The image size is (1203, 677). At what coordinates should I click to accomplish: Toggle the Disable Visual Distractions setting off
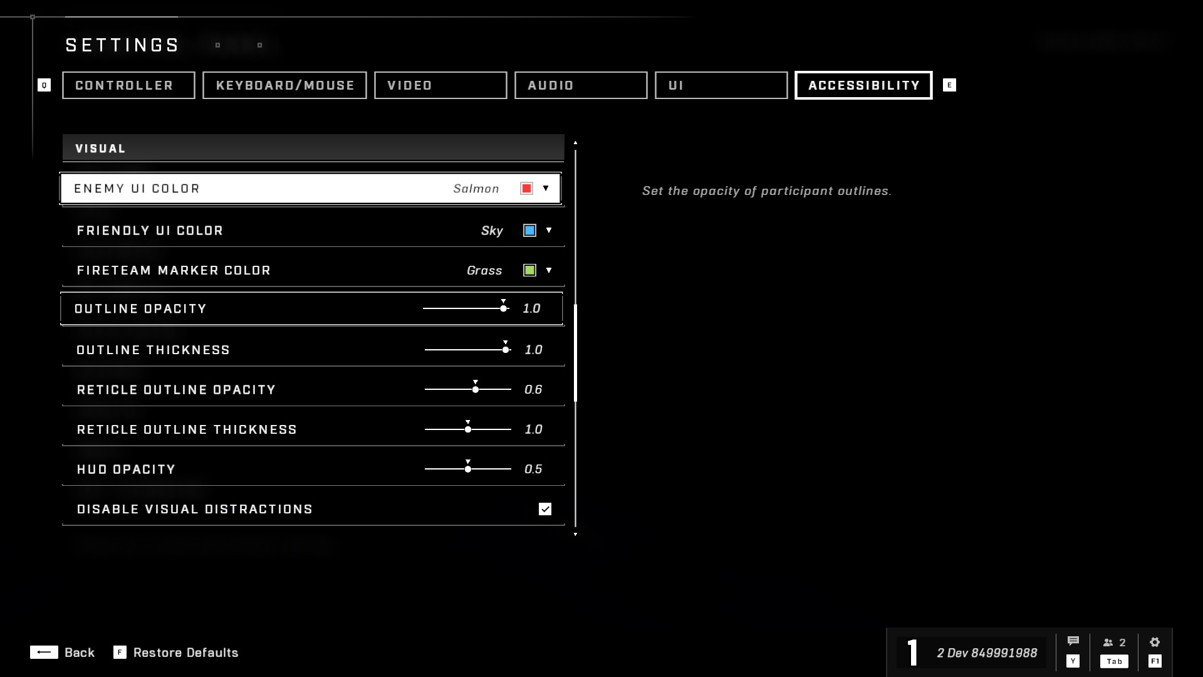(545, 508)
